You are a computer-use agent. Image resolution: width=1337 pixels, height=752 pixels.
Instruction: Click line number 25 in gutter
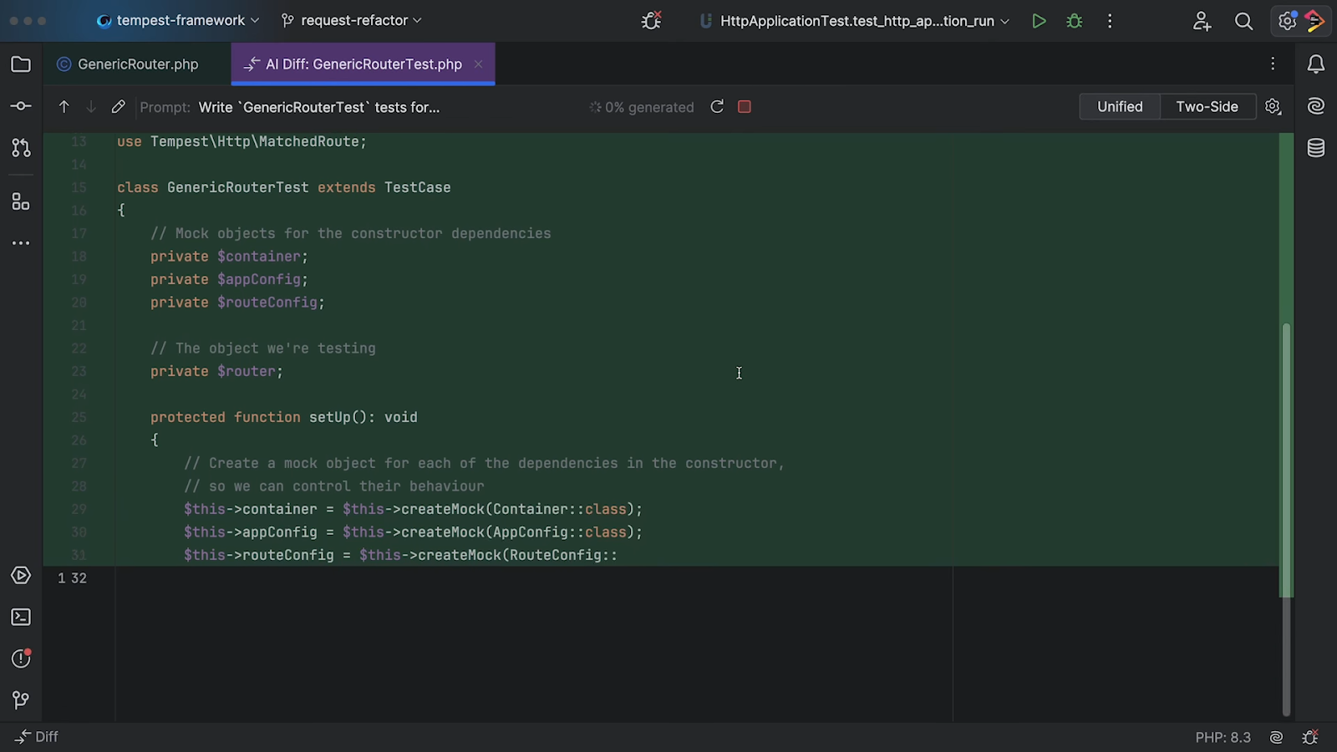(79, 417)
